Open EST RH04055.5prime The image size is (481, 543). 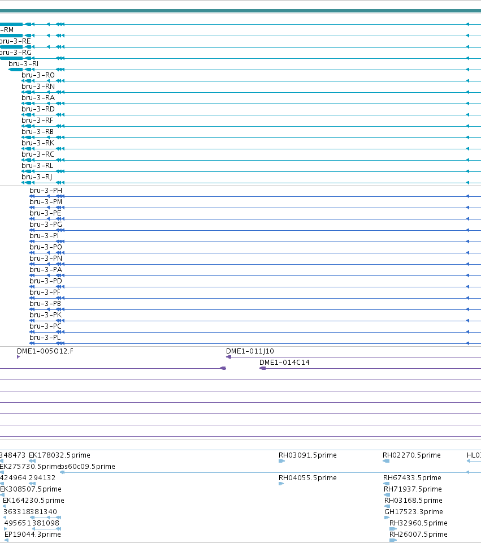coord(307,478)
